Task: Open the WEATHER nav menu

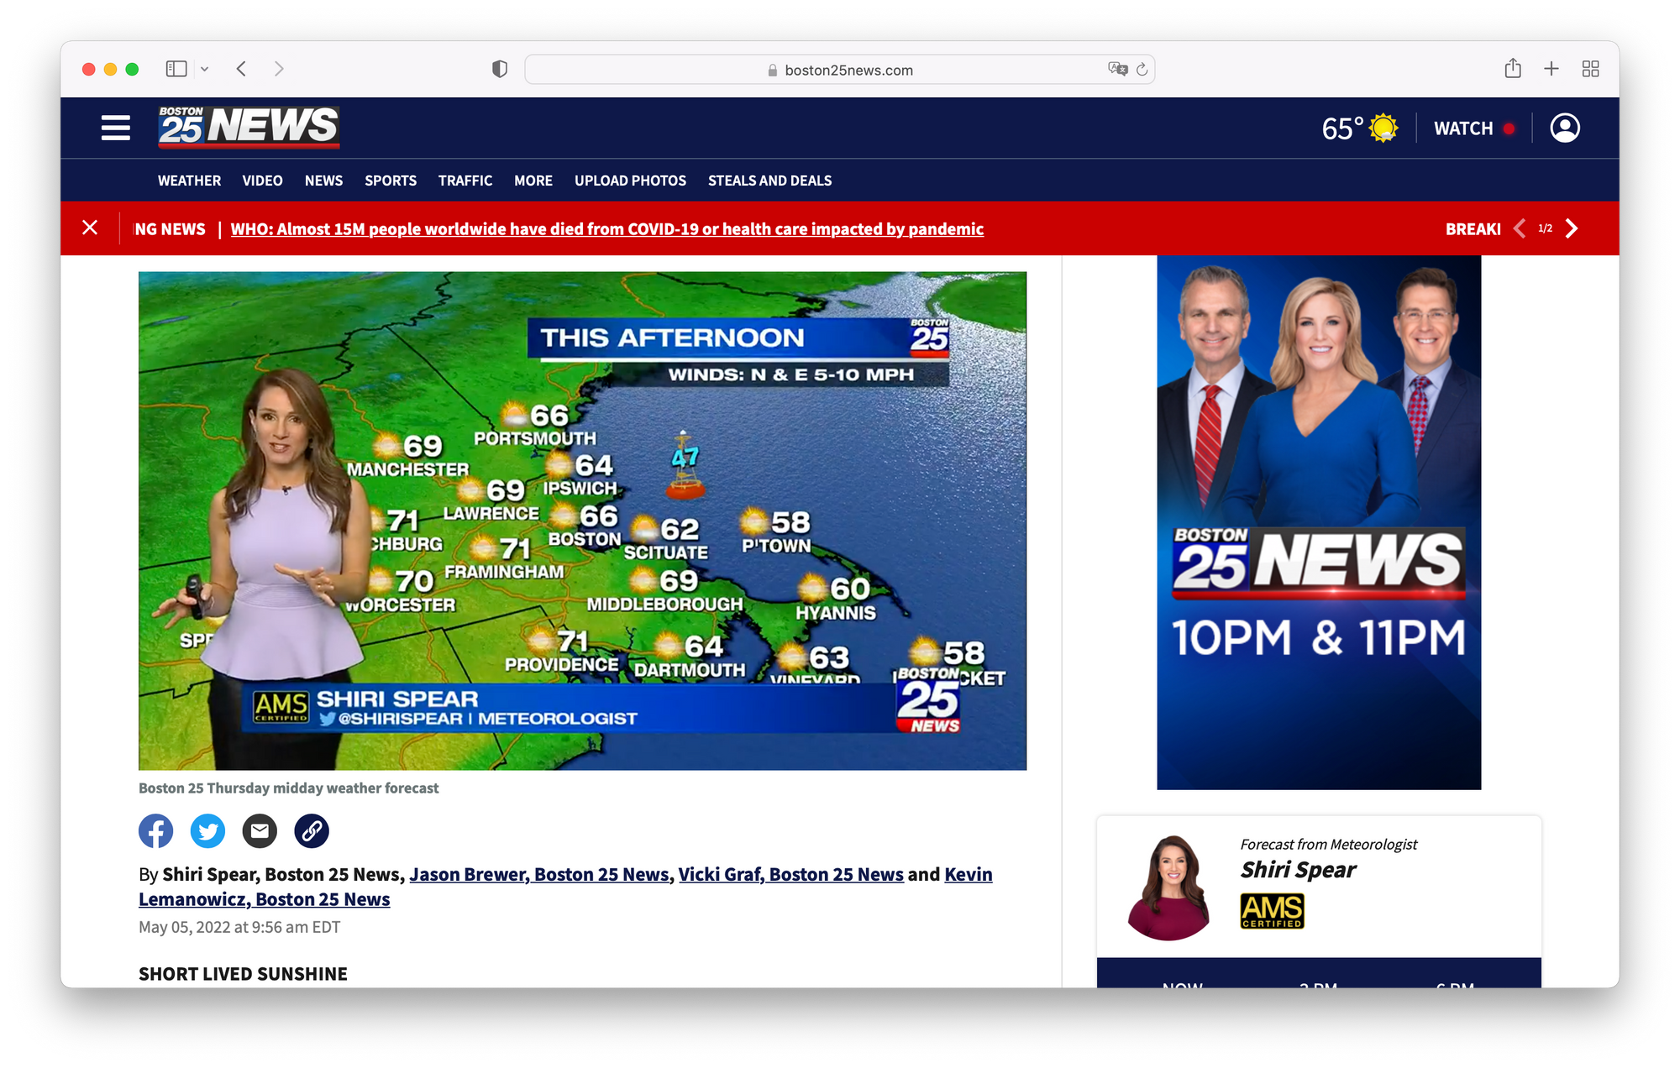Action: tap(189, 181)
